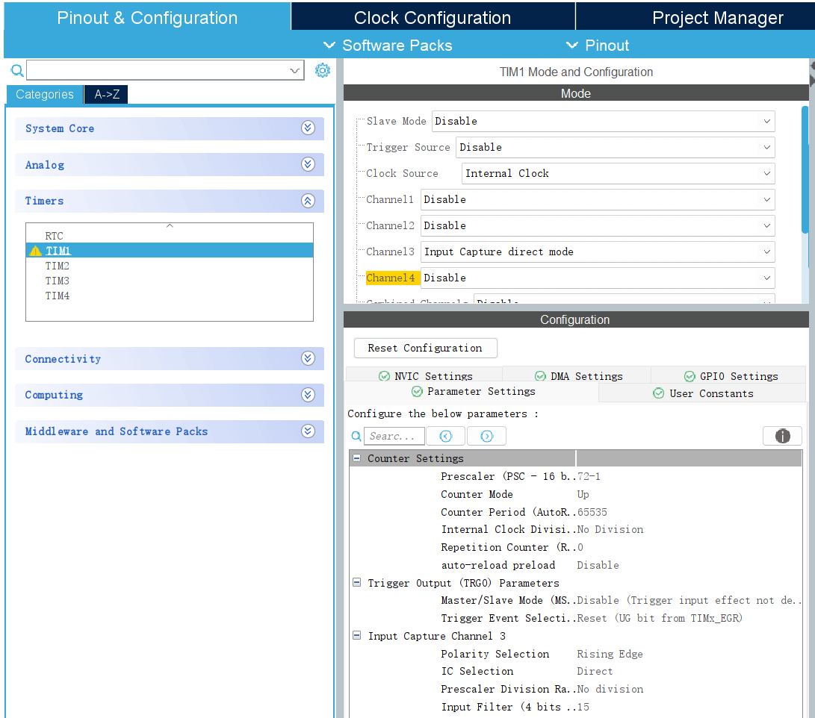Screen dimensions: 815x718
Task: Open the Channel2 dropdown
Action: [x=597, y=226]
